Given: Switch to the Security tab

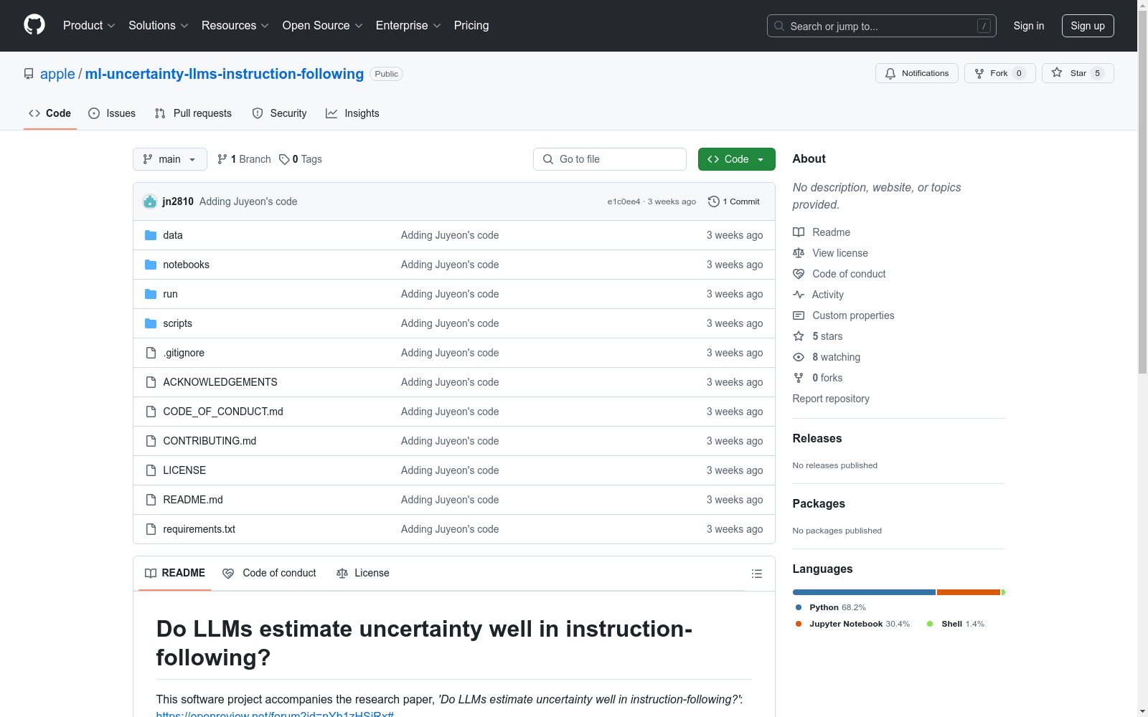Looking at the screenshot, I should pyautogui.click(x=279, y=113).
